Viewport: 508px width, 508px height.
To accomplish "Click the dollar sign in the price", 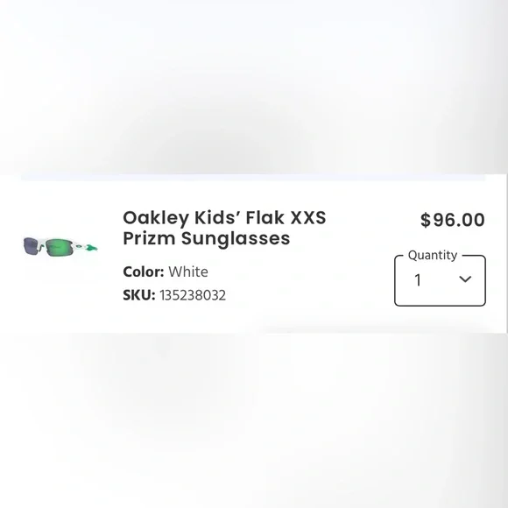I will point(426,220).
